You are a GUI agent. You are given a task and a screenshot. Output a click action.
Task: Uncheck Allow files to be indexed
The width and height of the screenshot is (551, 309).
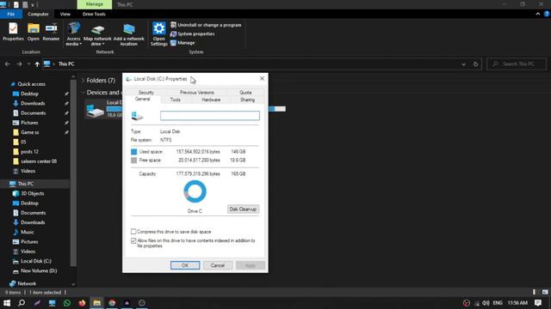133,240
